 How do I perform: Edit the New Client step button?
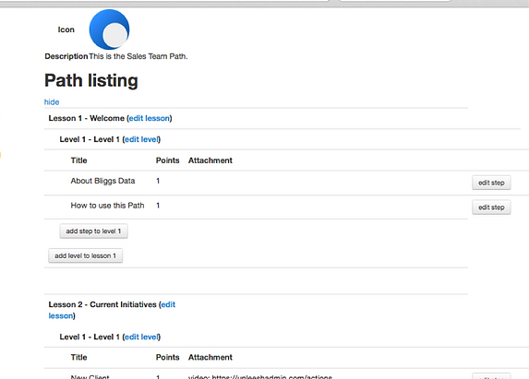(491, 376)
